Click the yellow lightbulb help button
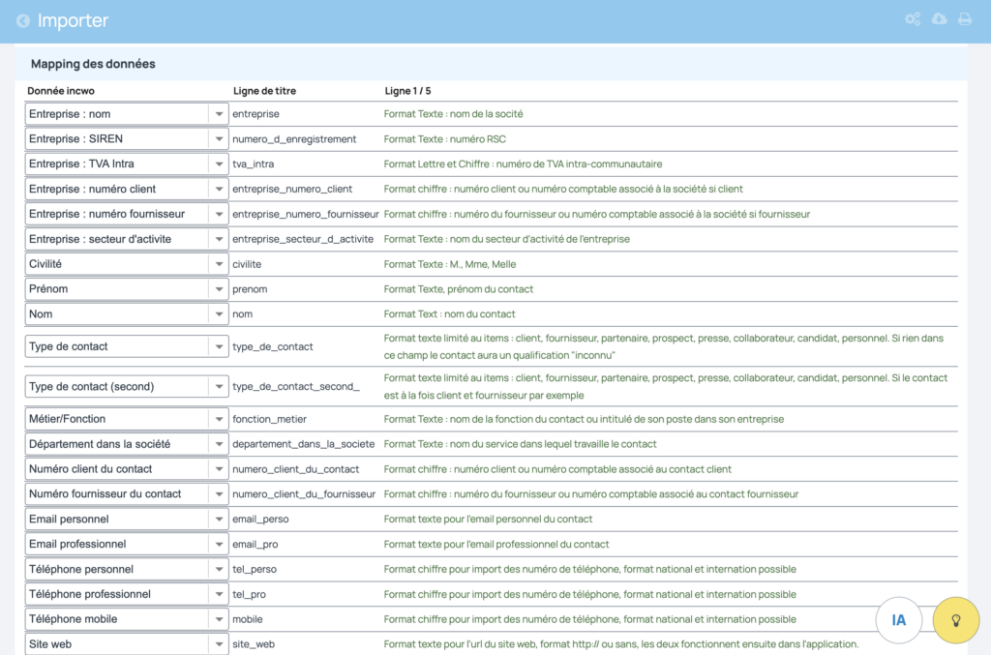Viewport: 991px width, 655px height. (955, 619)
